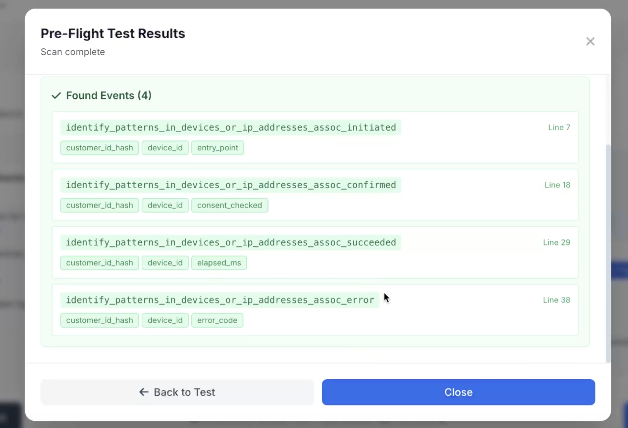Go back using the Back to Test button
Image resolution: width=628 pixels, height=428 pixels.
(177, 392)
